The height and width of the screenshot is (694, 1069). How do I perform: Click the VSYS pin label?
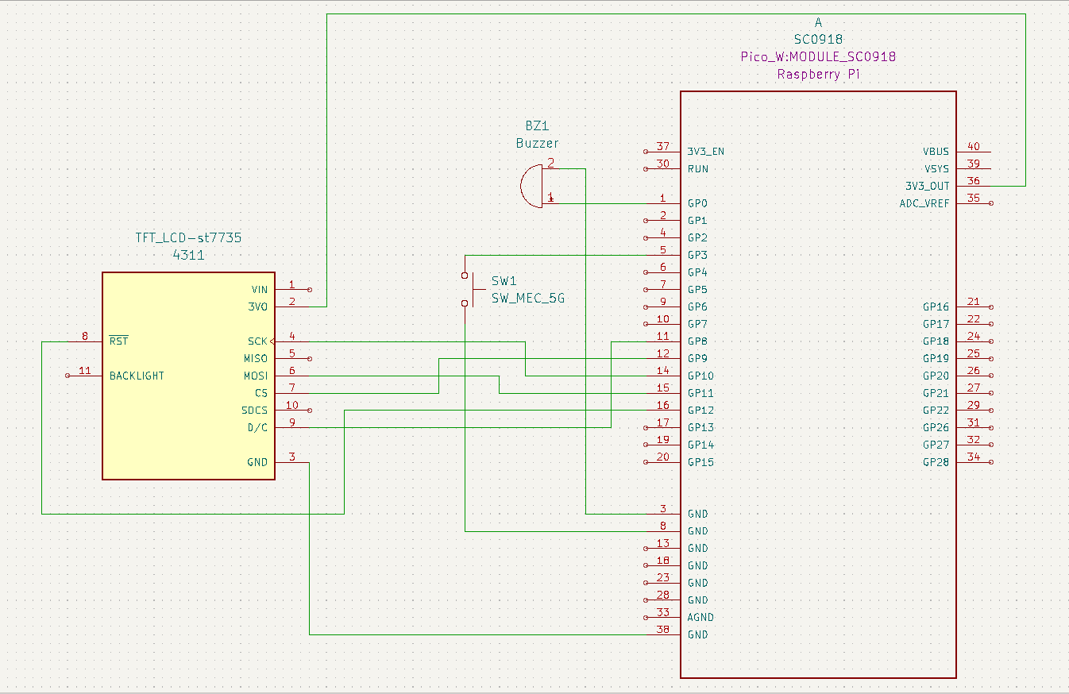tap(936, 169)
